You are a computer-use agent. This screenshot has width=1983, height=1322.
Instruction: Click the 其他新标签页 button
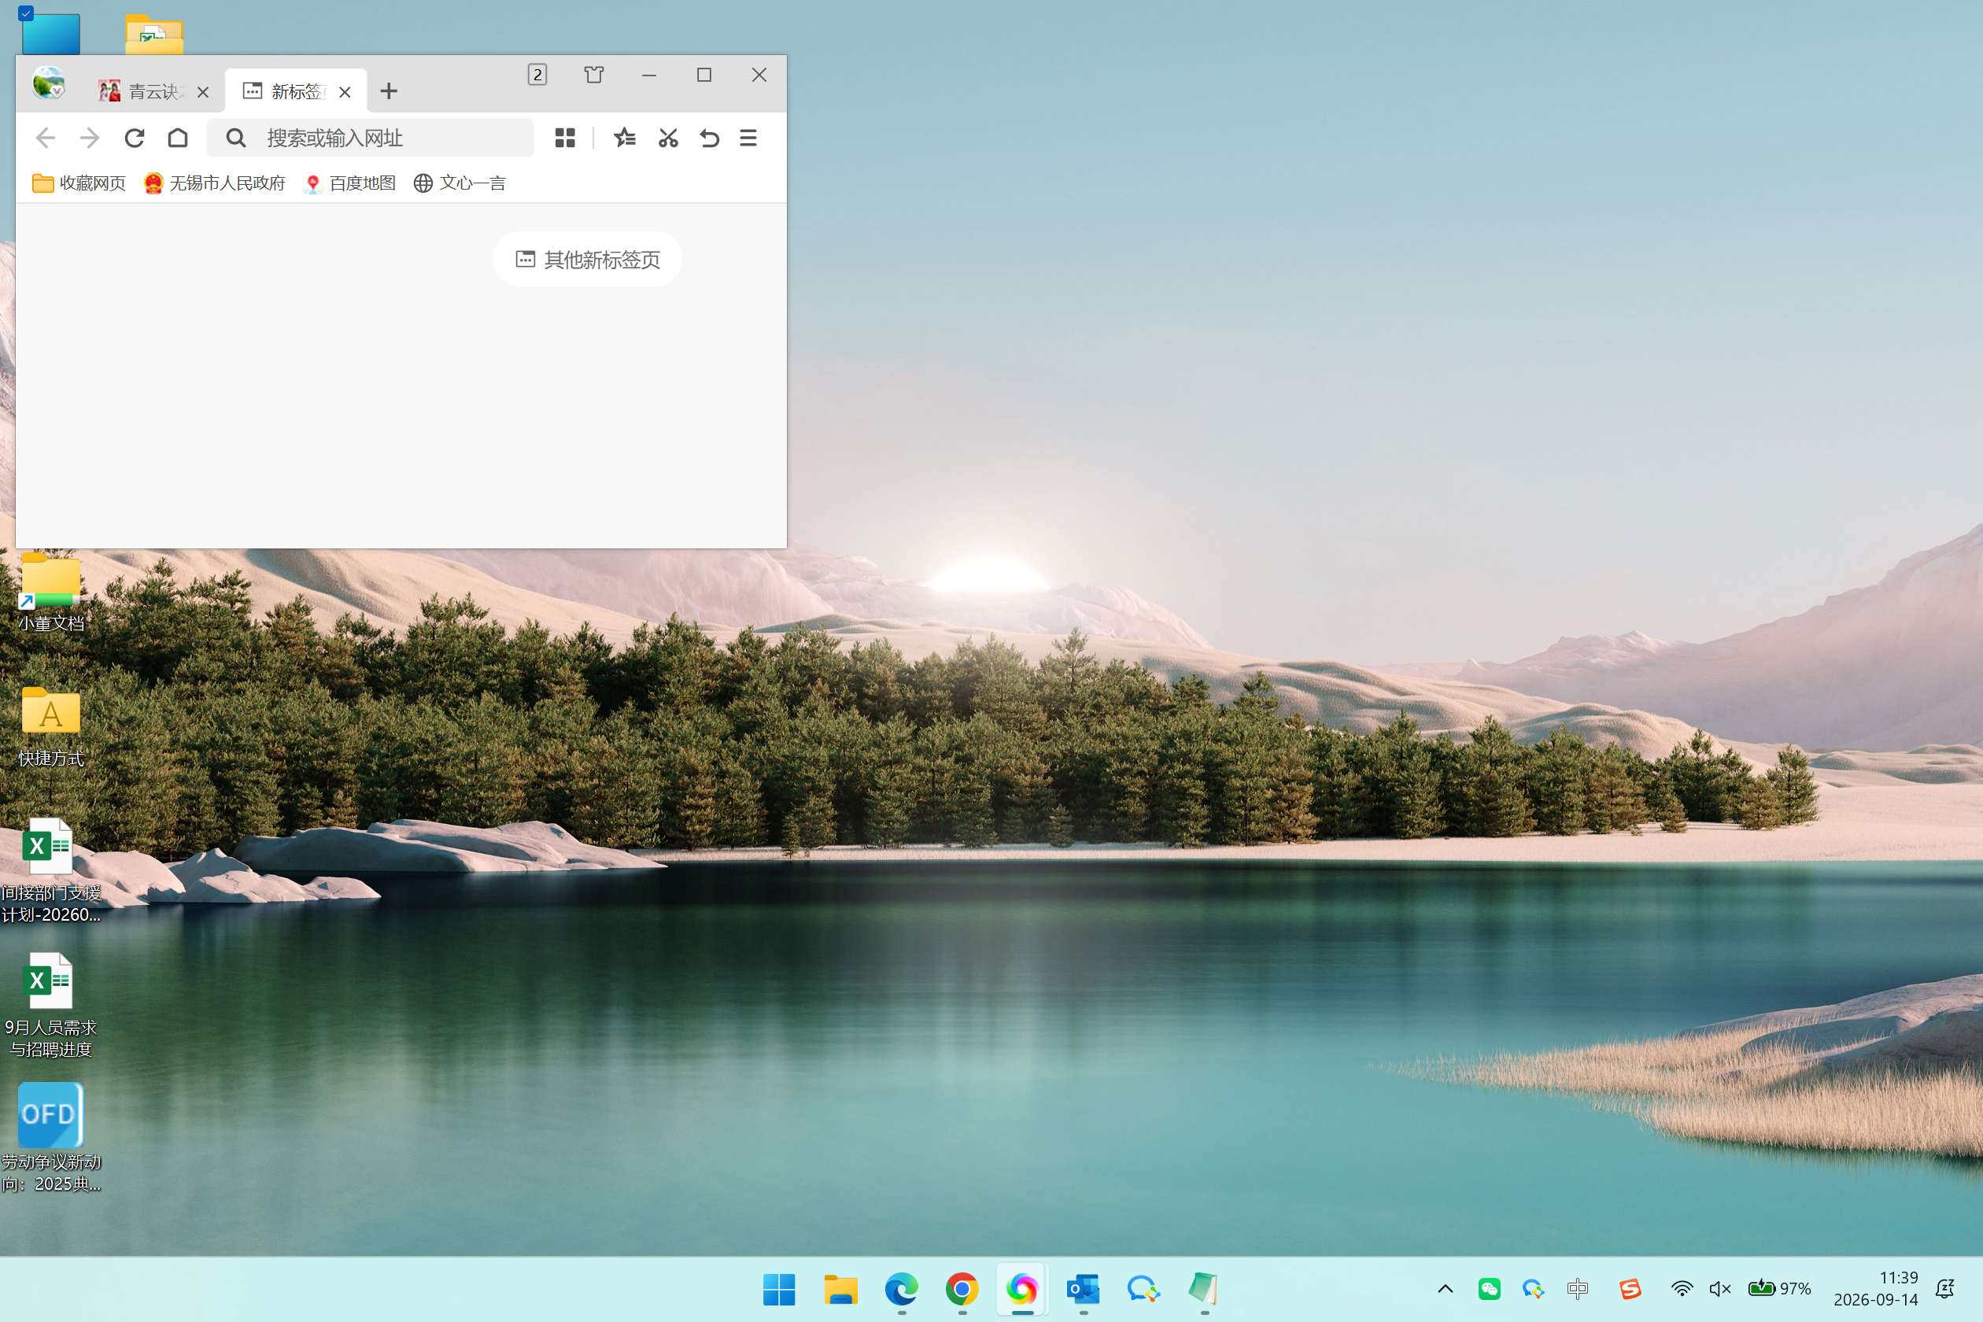point(588,259)
